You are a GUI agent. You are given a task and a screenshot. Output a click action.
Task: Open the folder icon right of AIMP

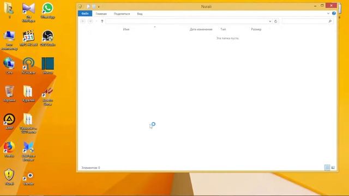coord(28,124)
